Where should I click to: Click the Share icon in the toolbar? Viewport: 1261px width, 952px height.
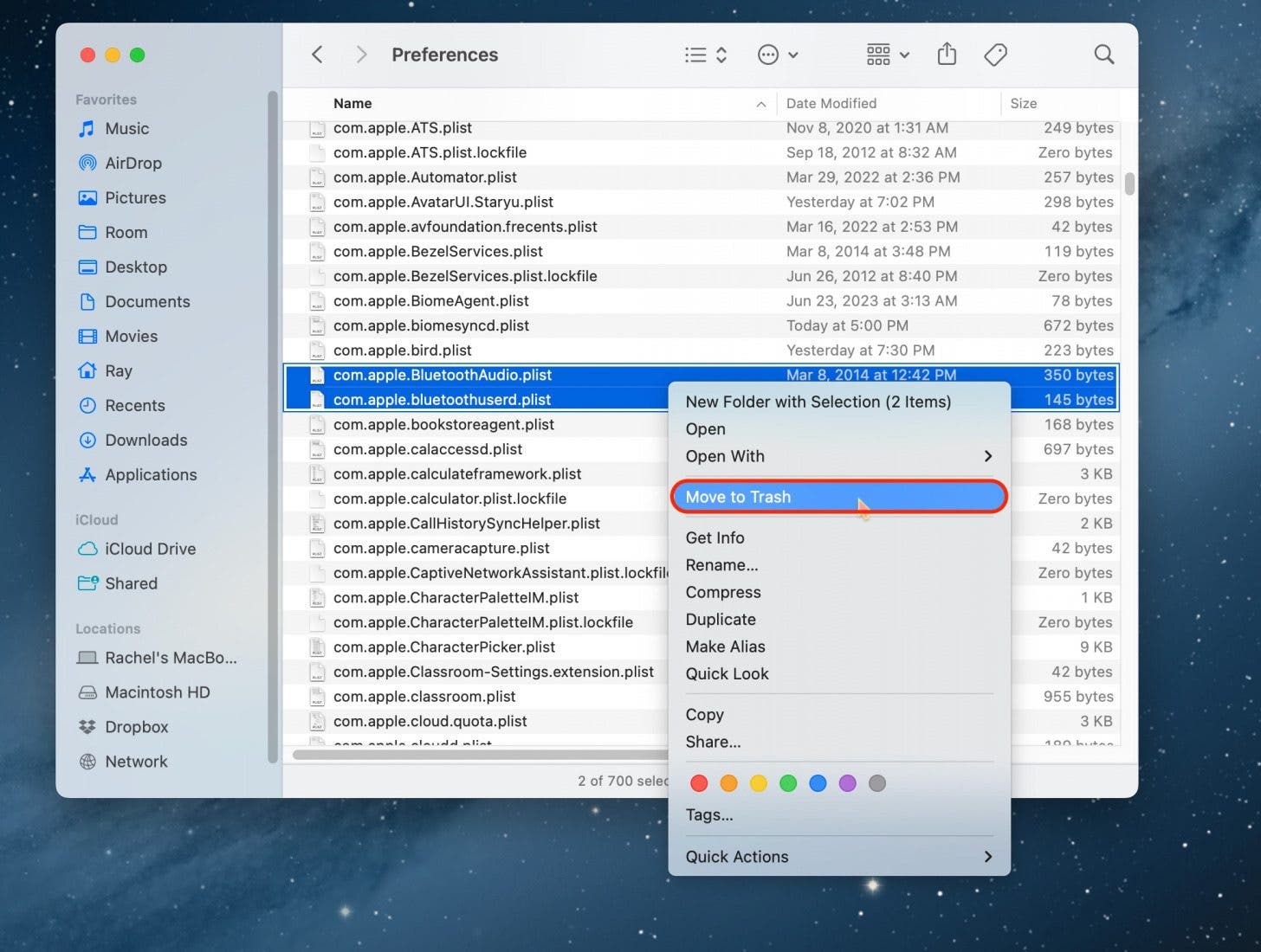tap(947, 55)
